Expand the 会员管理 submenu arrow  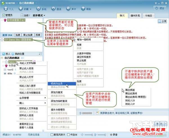point(45,98)
